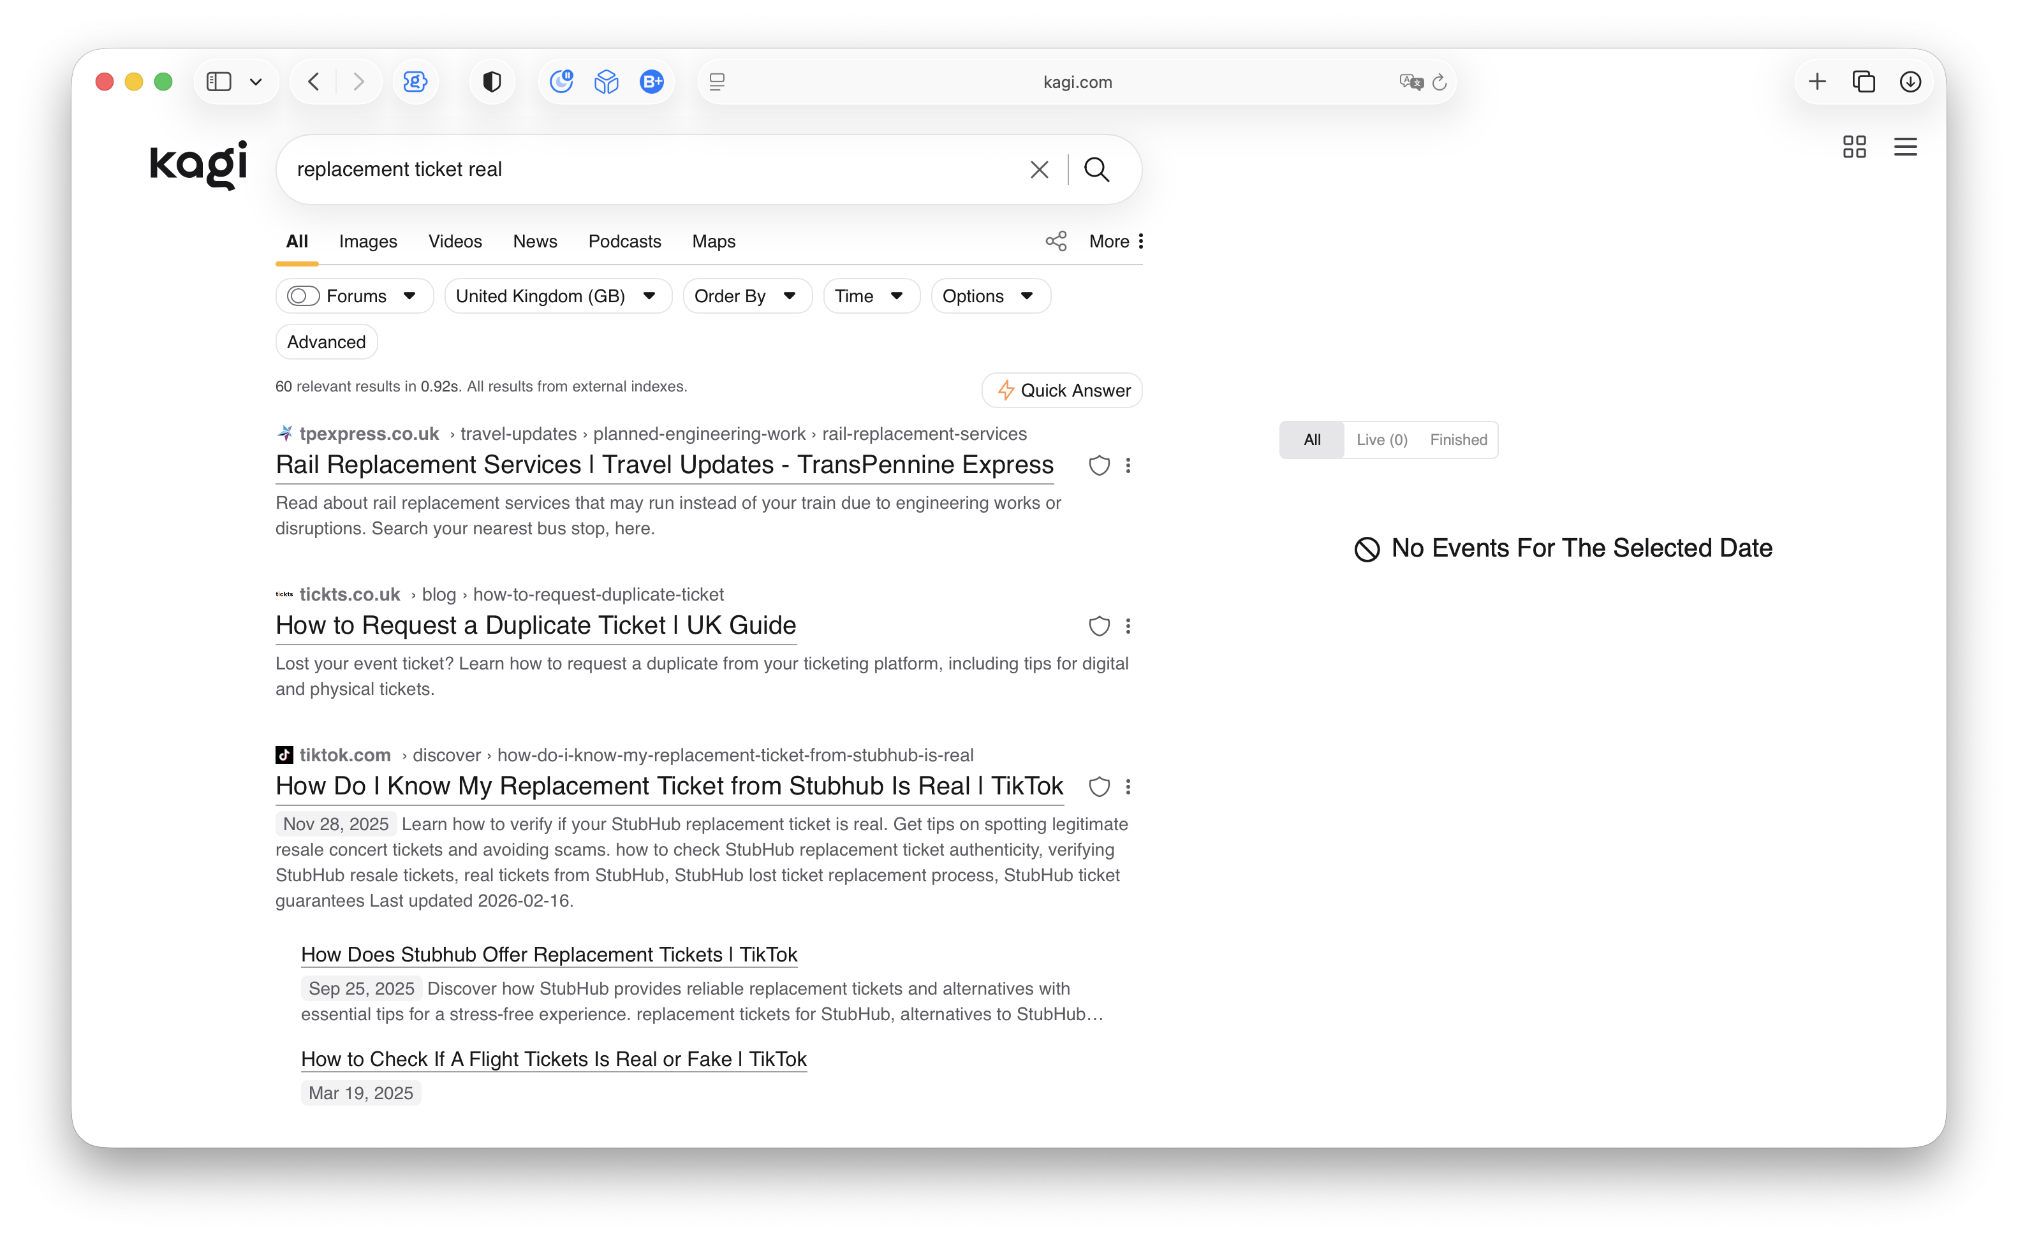The height and width of the screenshot is (1242, 2018).
Task: Open the grid apps icon top right
Action: click(x=1853, y=147)
